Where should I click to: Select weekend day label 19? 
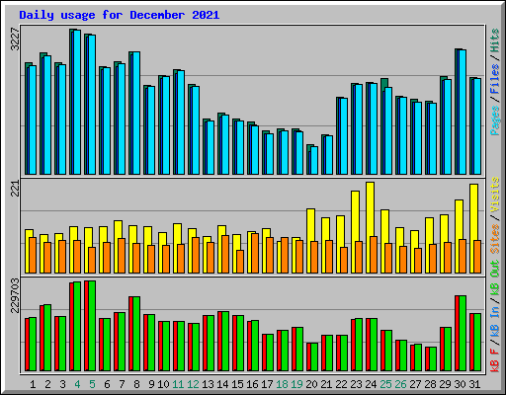296,384
